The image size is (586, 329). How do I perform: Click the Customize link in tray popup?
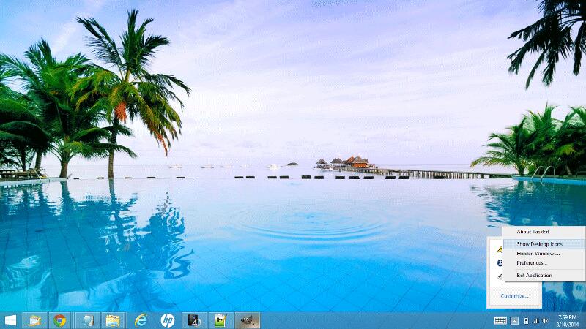click(514, 295)
